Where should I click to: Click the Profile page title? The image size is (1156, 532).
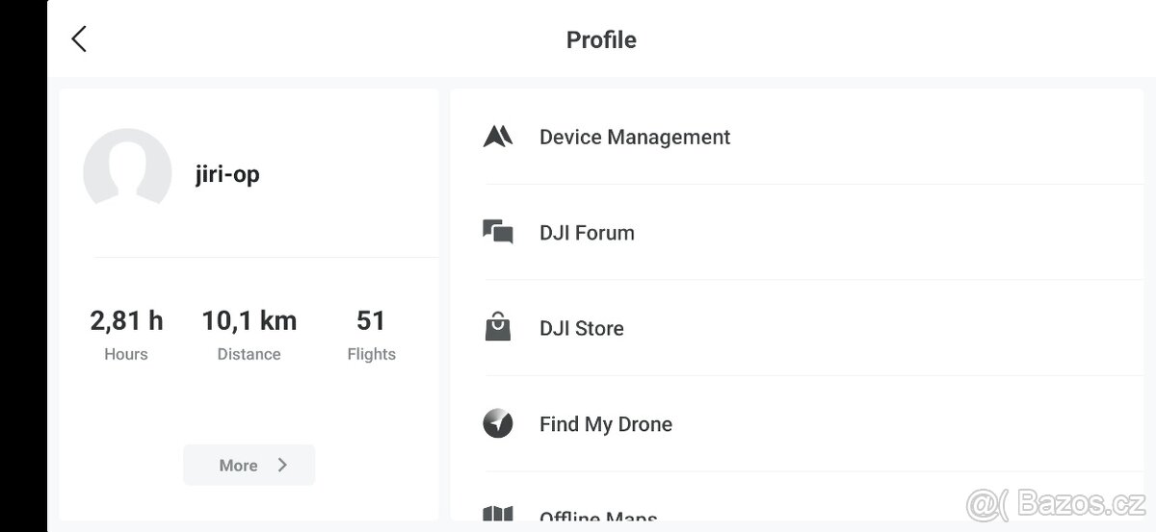click(x=601, y=39)
